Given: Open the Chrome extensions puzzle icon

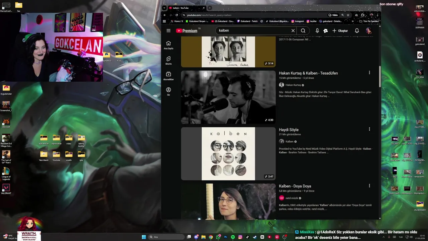Looking at the screenshot, I should point(363,15).
